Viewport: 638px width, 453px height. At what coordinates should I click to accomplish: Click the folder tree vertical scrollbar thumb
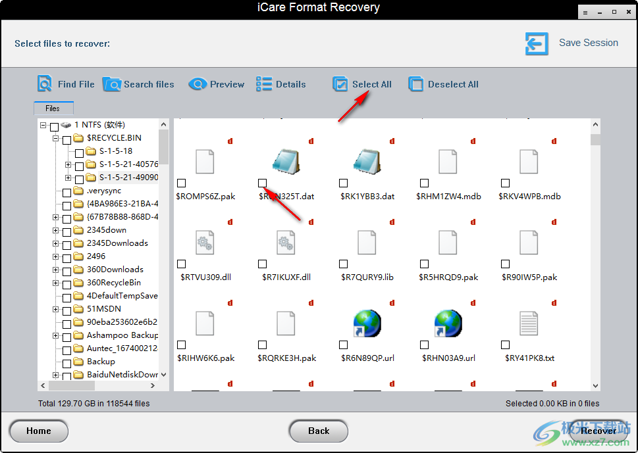click(163, 147)
